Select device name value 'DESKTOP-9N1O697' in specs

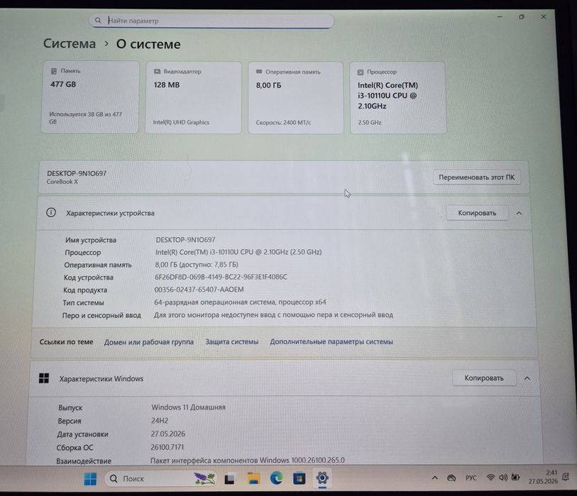tap(185, 240)
